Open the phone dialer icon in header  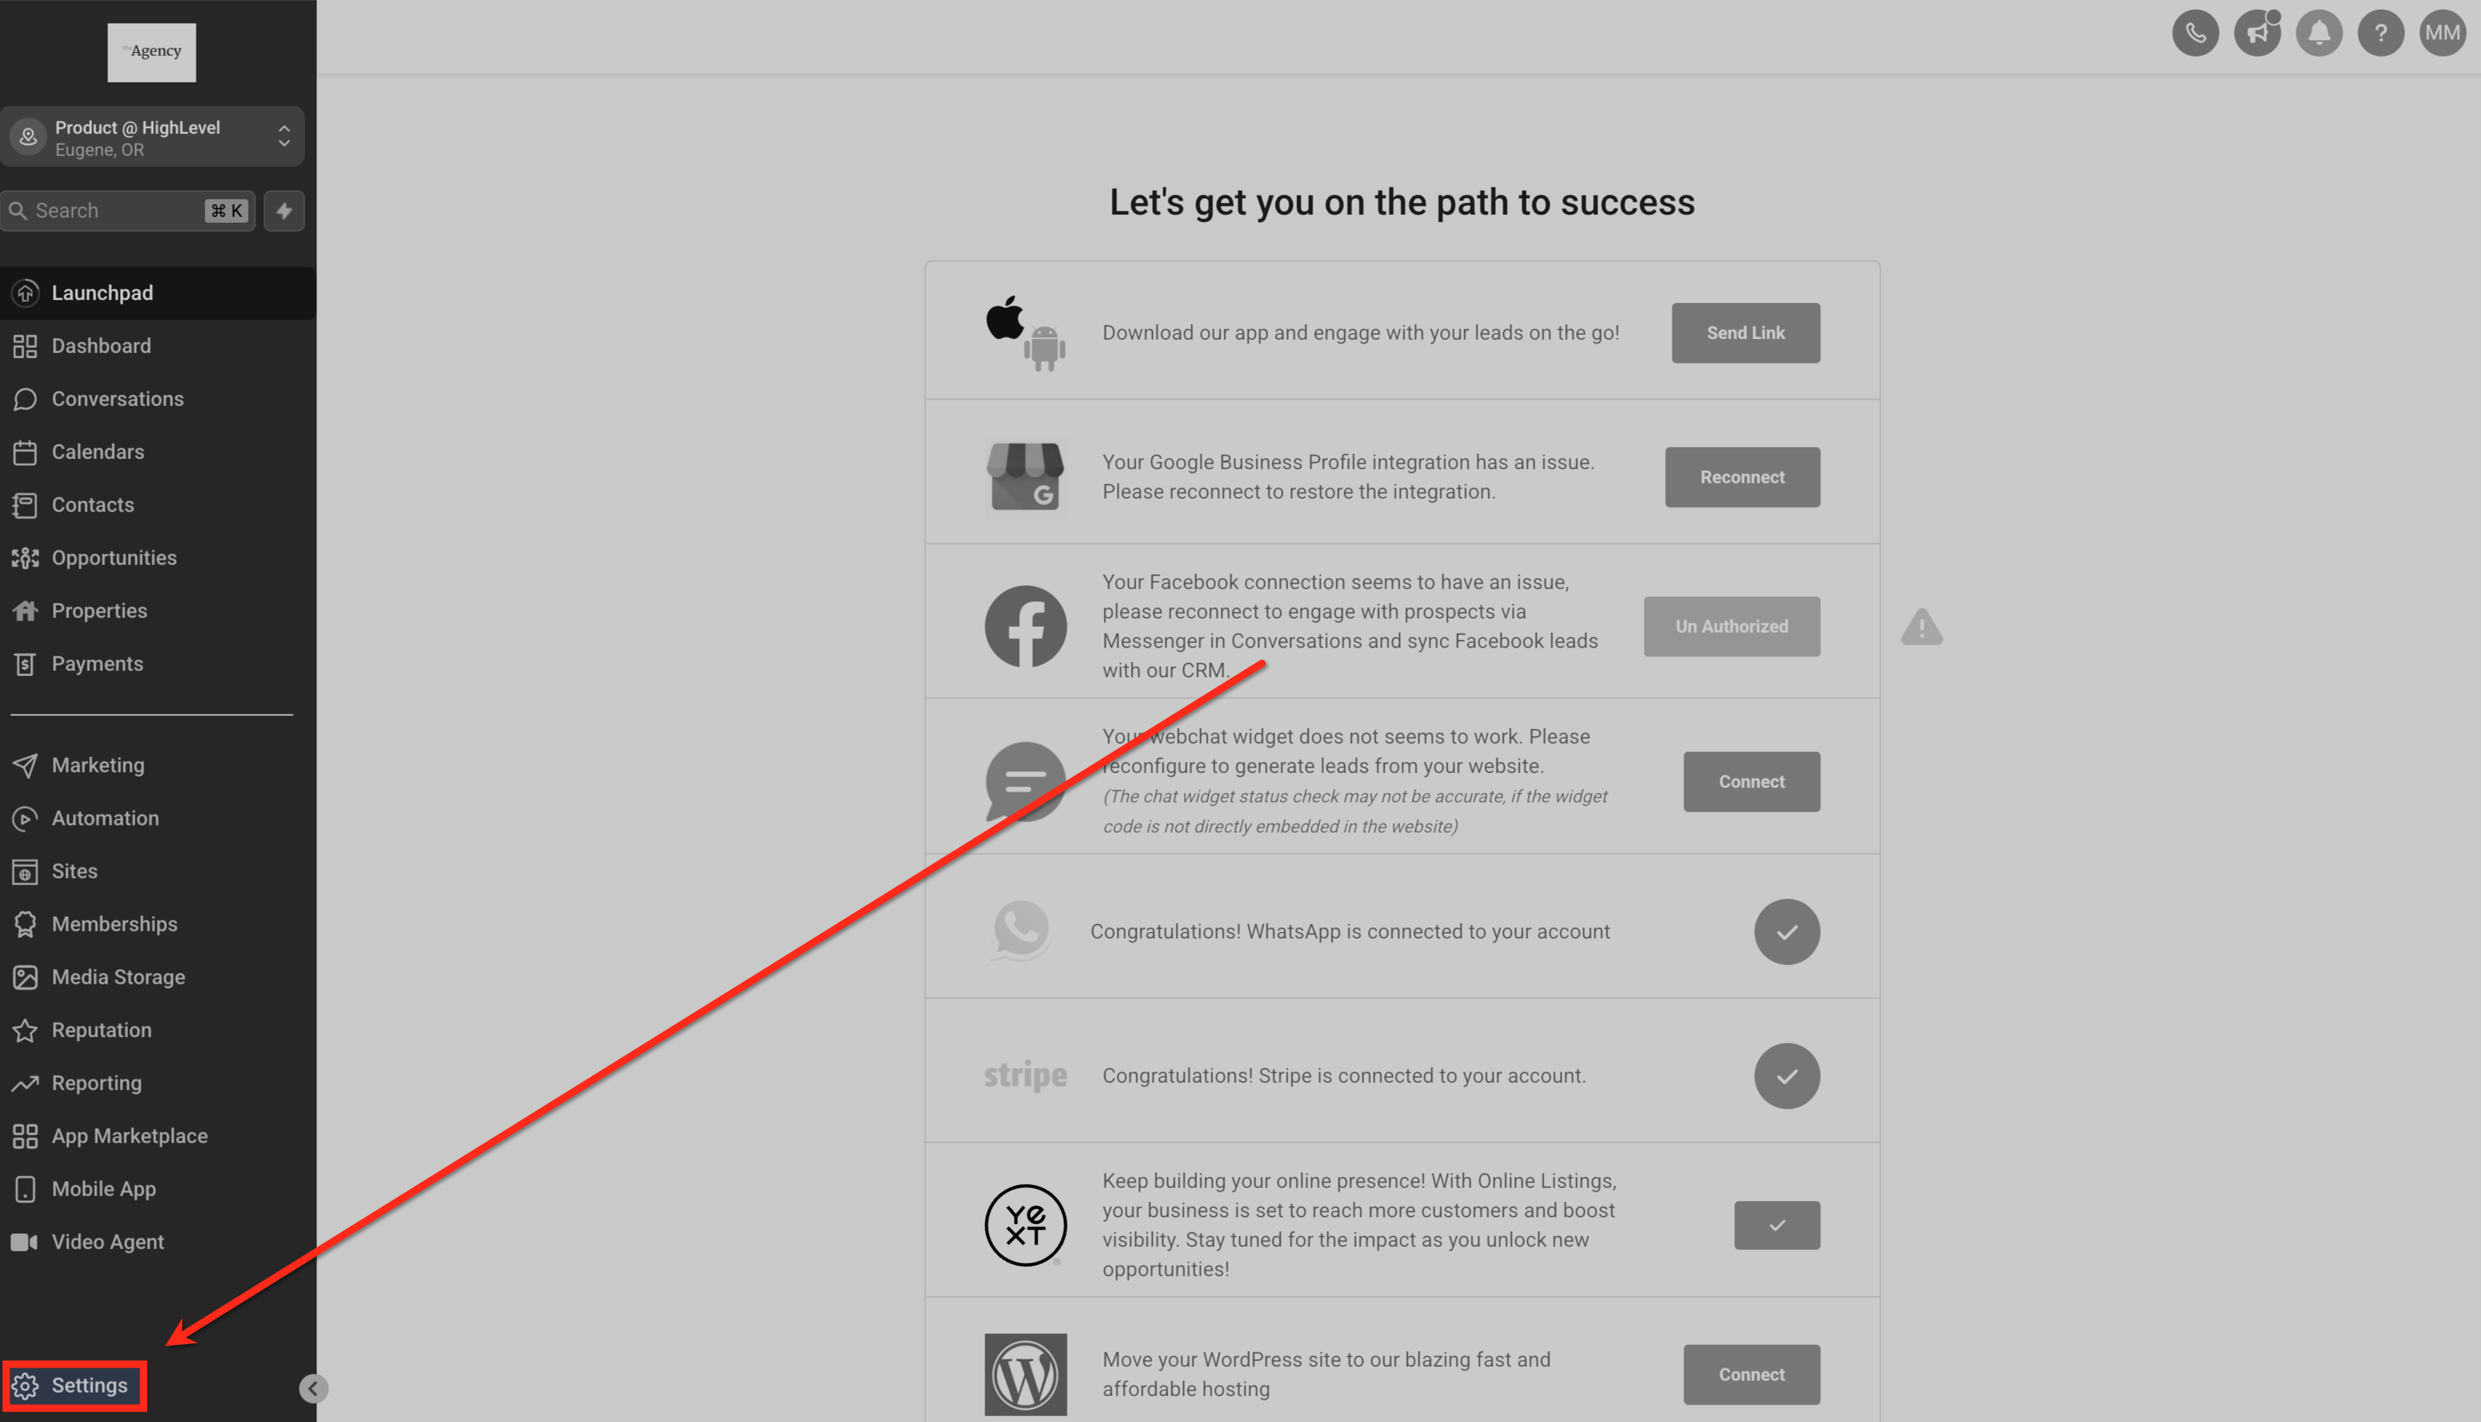[2195, 33]
